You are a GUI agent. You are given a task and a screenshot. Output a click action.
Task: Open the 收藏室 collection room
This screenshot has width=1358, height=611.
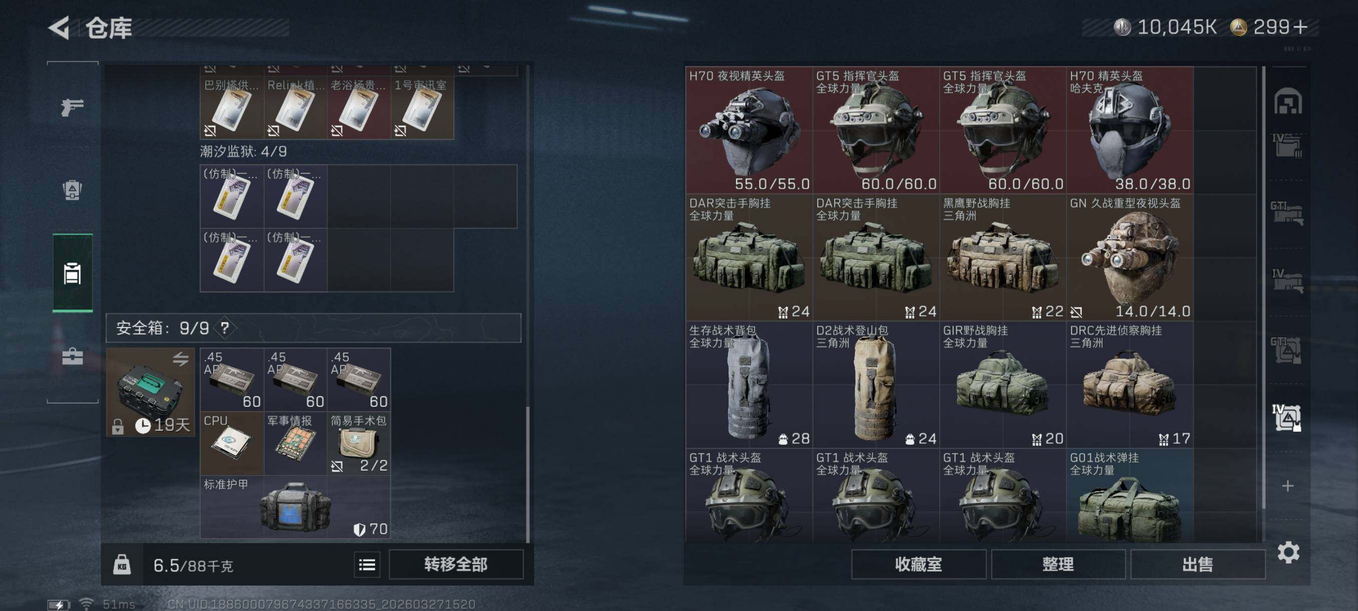pos(918,564)
